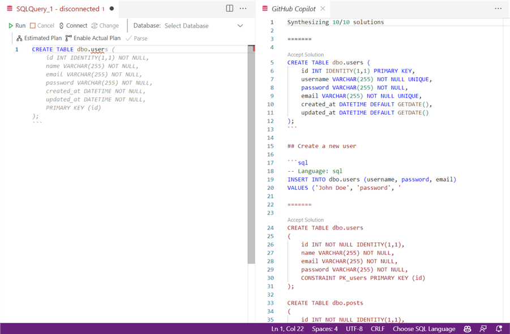The height and width of the screenshot is (334, 510).
Task: Click the Cancel query button
Action: pyautogui.click(x=42, y=25)
